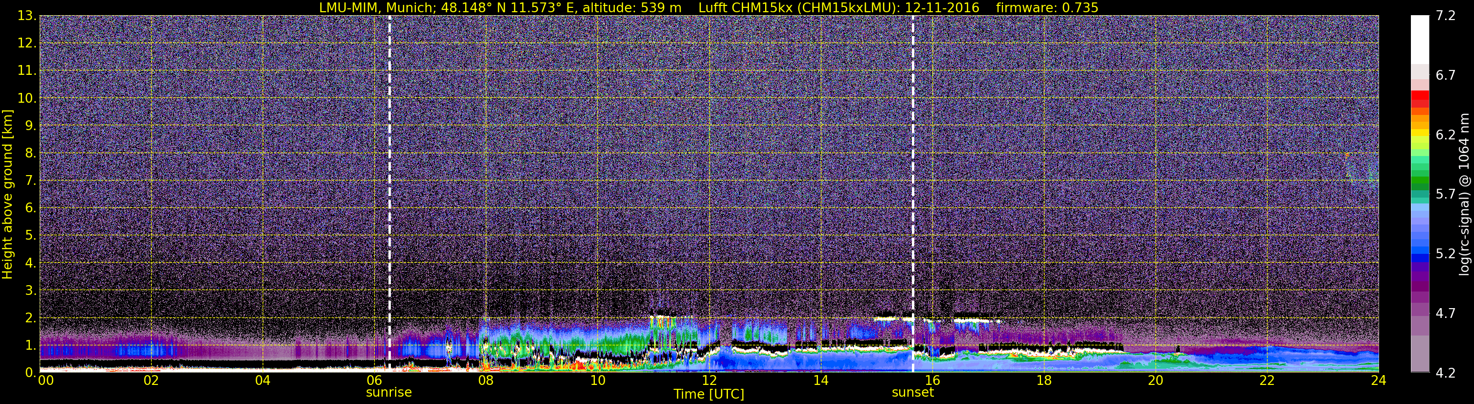Click the 'sunrise' label below the time axis
This screenshot has width=1474, height=404.
tap(389, 393)
